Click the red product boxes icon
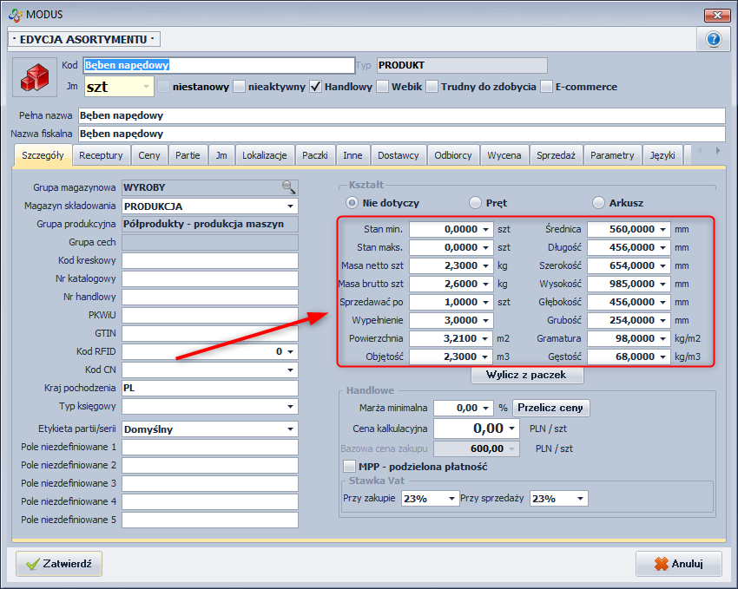738x589 pixels. coord(35,78)
